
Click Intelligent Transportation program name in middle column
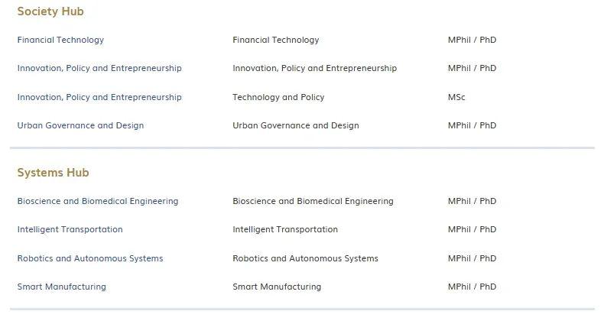pos(285,229)
